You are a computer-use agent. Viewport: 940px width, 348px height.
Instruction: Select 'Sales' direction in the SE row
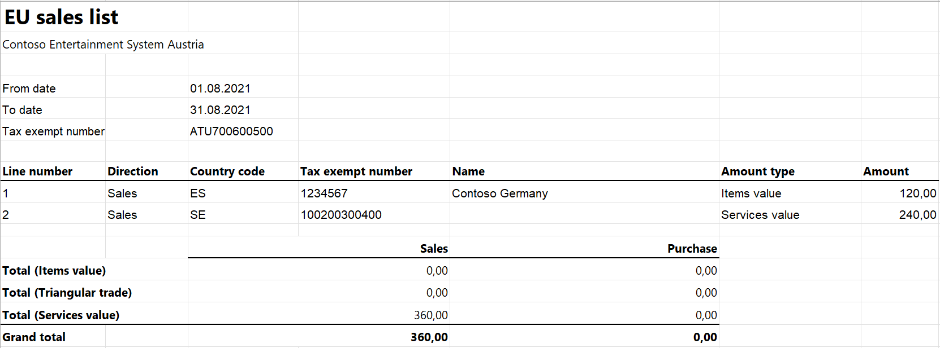coord(122,215)
